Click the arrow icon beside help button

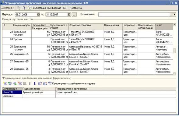click(x=24, y=8)
